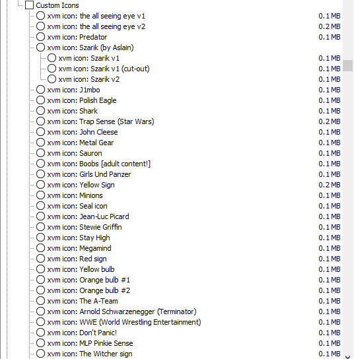Select Orange bulb #1 radio
This screenshot has height=359, width=354.
click(x=40, y=280)
